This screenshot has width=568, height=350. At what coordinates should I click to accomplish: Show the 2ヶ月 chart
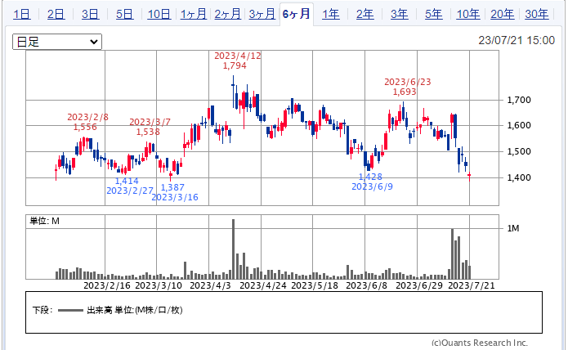(227, 14)
